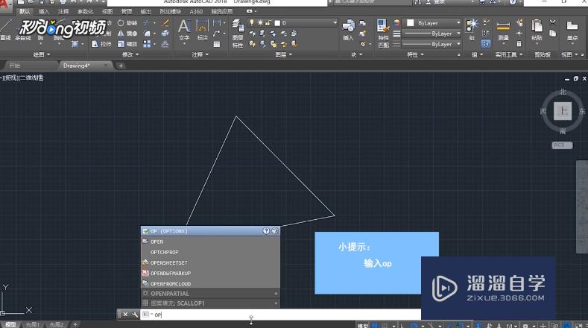Screen dimensions: 588x328
Task: Switch to the 注释 ribbon tab
Action: 63,12
